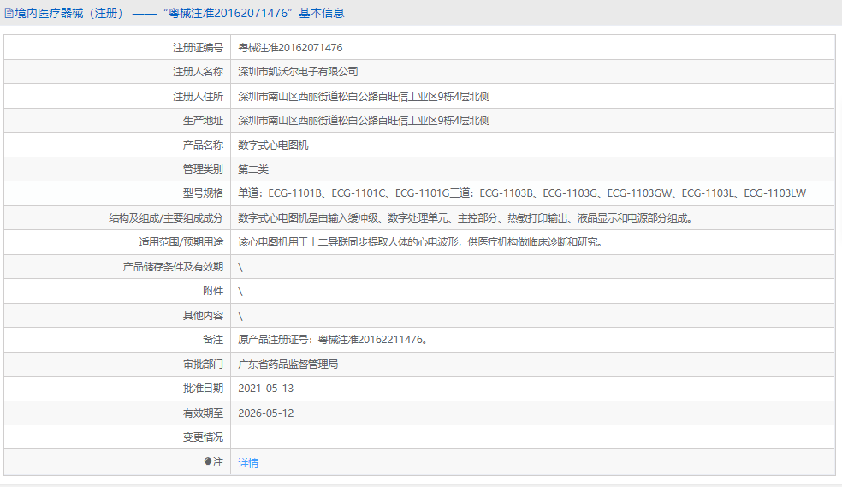Click the 有效期至 label

(x=203, y=413)
